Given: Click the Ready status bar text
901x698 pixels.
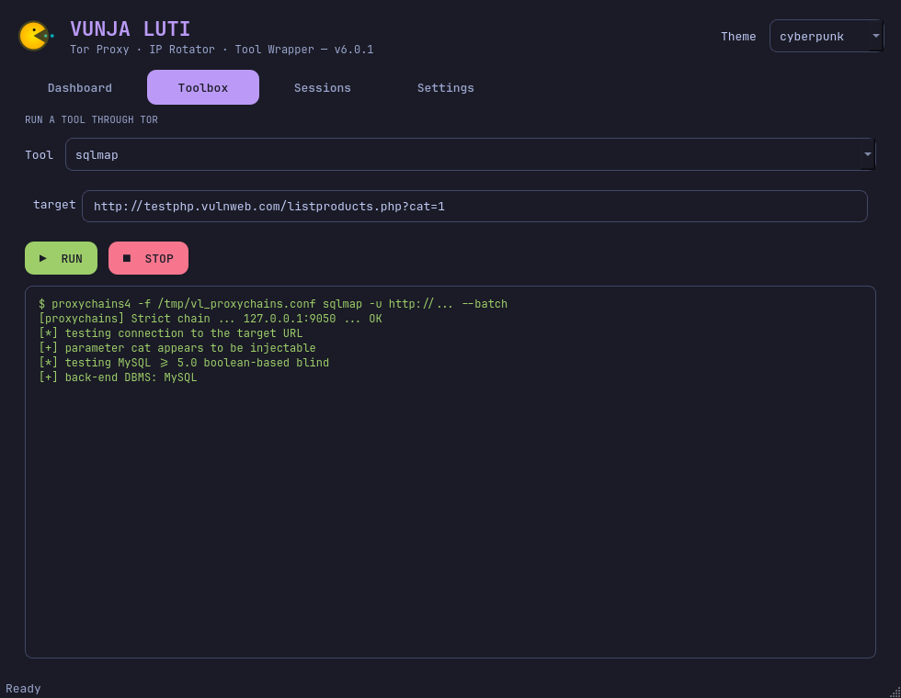Looking at the screenshot, I should (23, 688).
